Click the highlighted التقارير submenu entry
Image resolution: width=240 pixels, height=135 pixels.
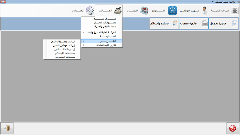click(102, 41)
